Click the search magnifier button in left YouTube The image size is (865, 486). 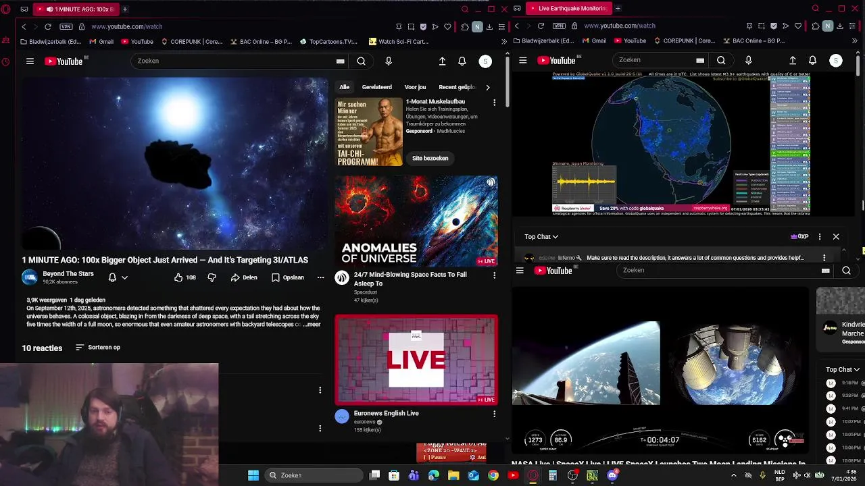tap(361, 61)
